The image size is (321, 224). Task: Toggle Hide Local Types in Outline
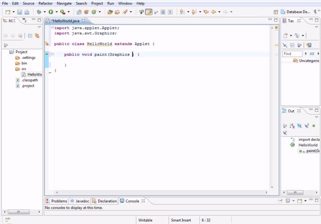pyautogui.click(x=285, y=133)
